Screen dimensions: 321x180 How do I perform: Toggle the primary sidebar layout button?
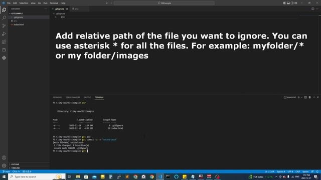(x=284, y=3)
